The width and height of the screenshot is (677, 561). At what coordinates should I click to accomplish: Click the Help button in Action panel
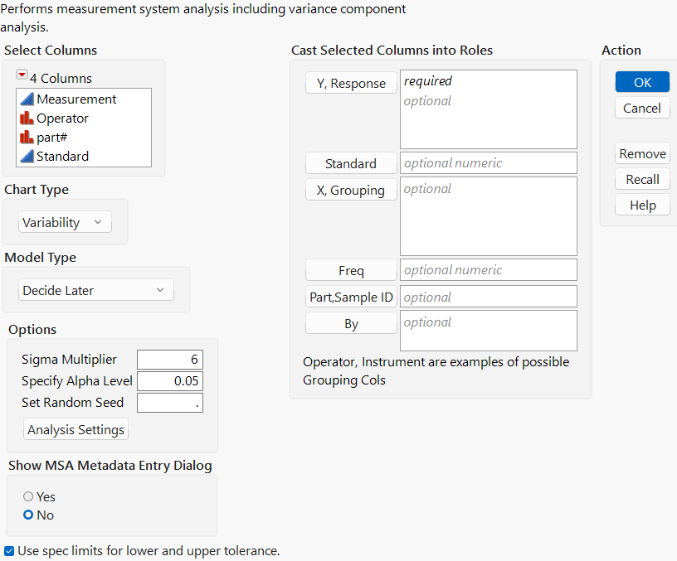click(x=642, y=205)
